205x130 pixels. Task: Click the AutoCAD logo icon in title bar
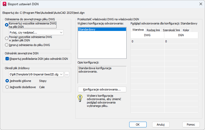click(4, 4)
